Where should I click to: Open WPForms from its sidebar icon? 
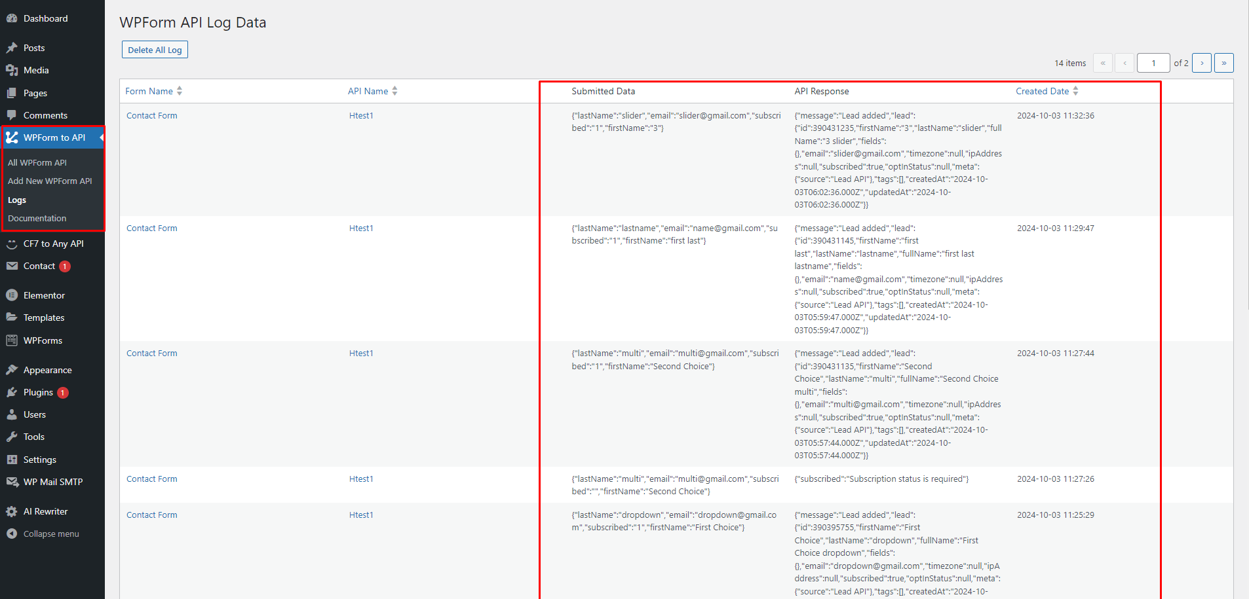(x=12, y=340)
